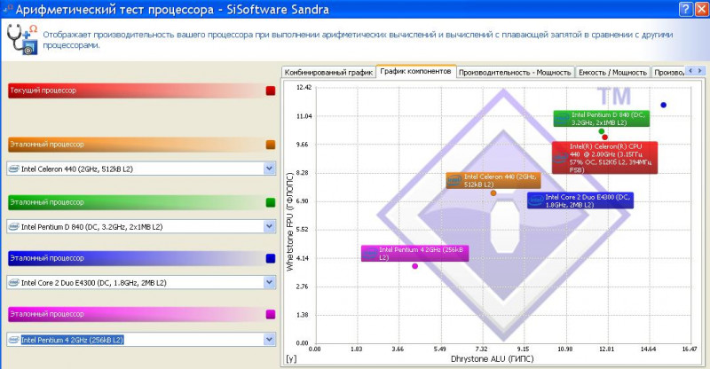
Task: Toggle the magenta reference processor color box
Action: pyautogui.click(x=271, y=314)
